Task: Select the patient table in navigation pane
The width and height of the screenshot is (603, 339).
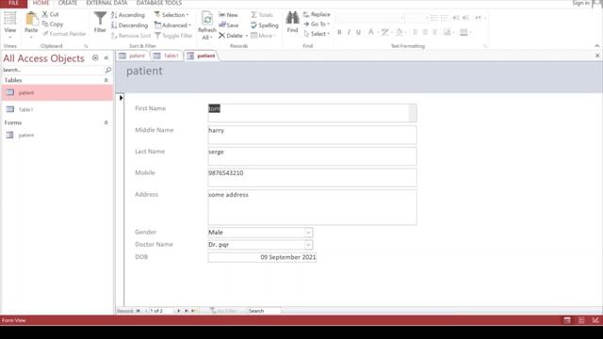Action: click(57, 92)
